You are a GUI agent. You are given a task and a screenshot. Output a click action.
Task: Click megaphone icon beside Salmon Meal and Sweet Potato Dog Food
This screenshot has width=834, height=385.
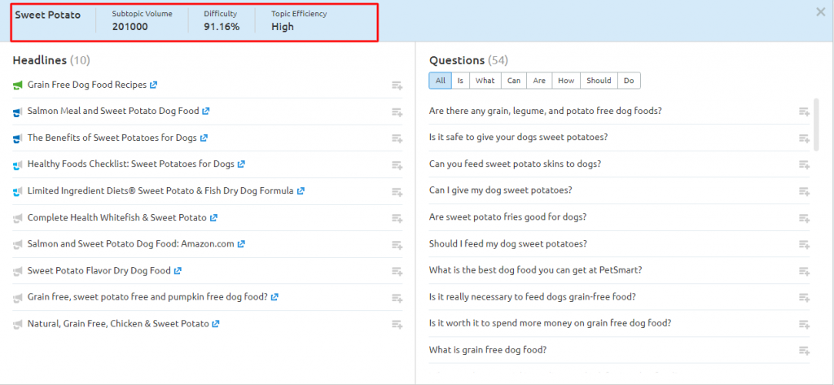[x=18, y=112]
